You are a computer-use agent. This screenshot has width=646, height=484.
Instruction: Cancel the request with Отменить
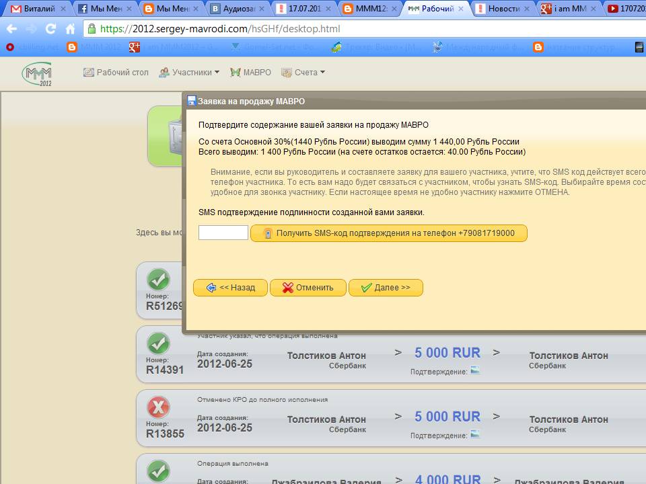tap(308, 287)
